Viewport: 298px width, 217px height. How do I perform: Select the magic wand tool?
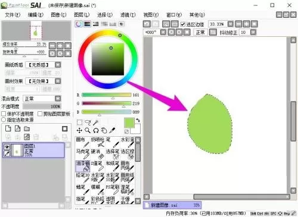coord(96,122)
